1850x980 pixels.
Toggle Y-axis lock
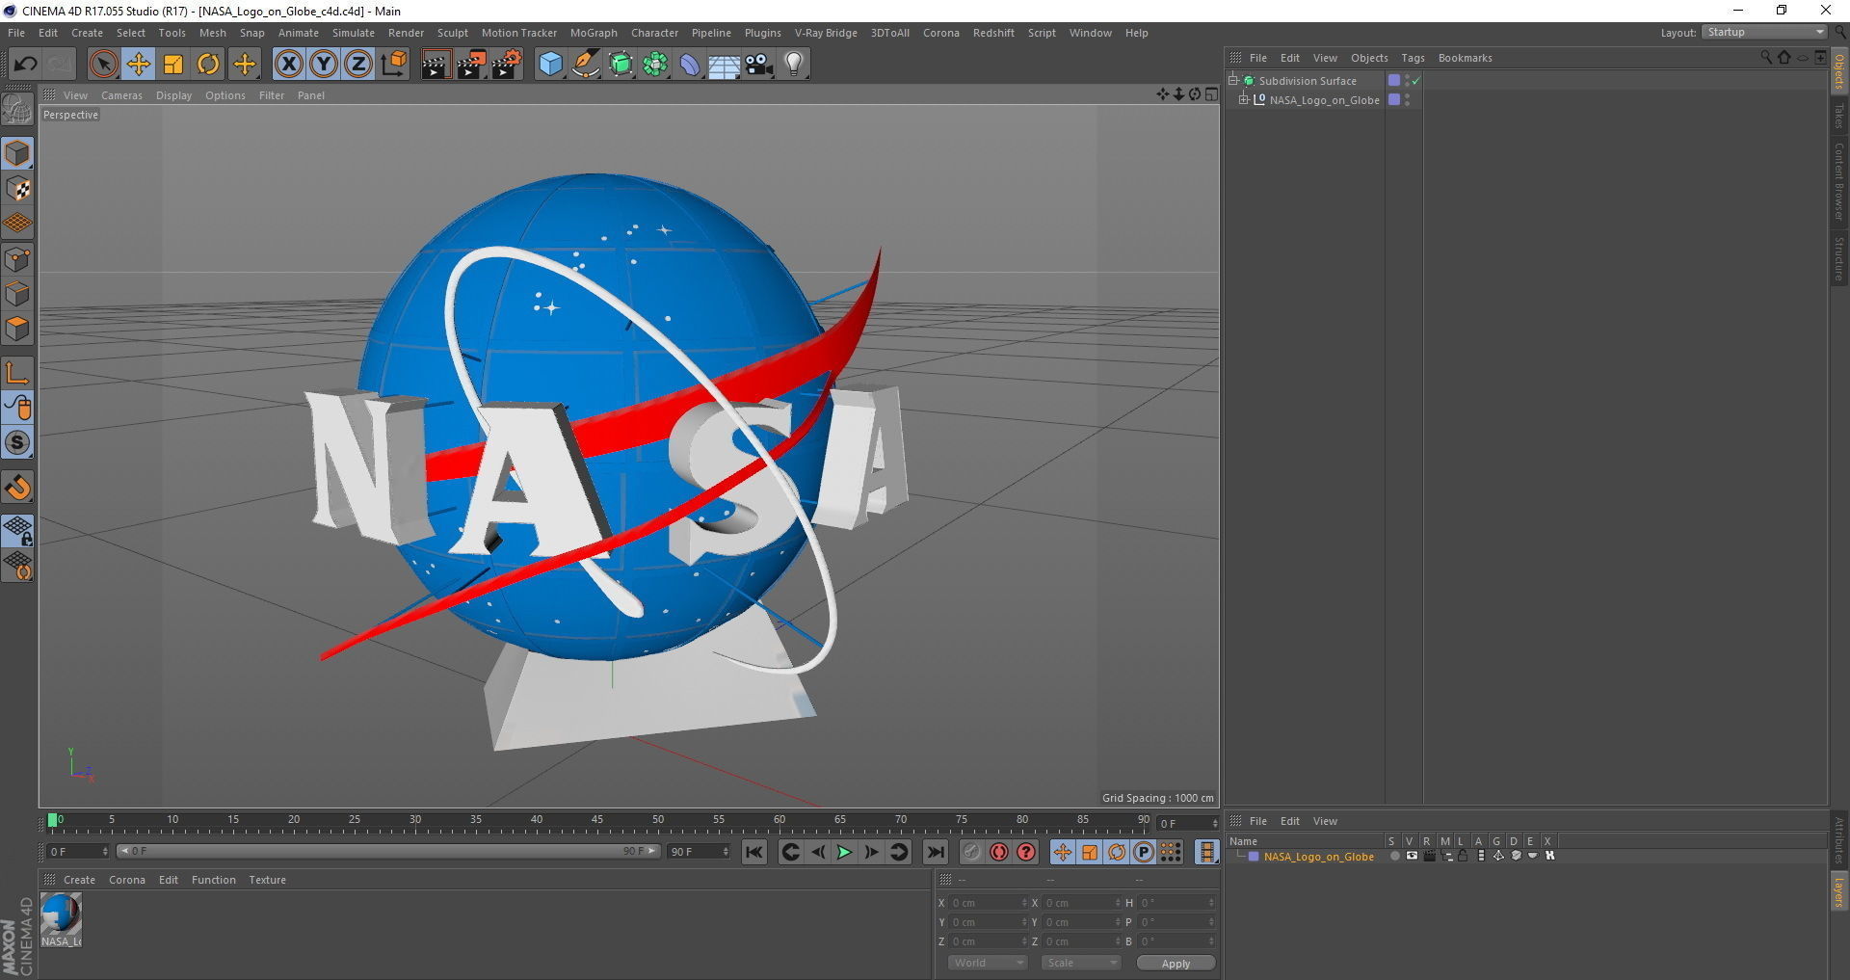tap(323, 65)
